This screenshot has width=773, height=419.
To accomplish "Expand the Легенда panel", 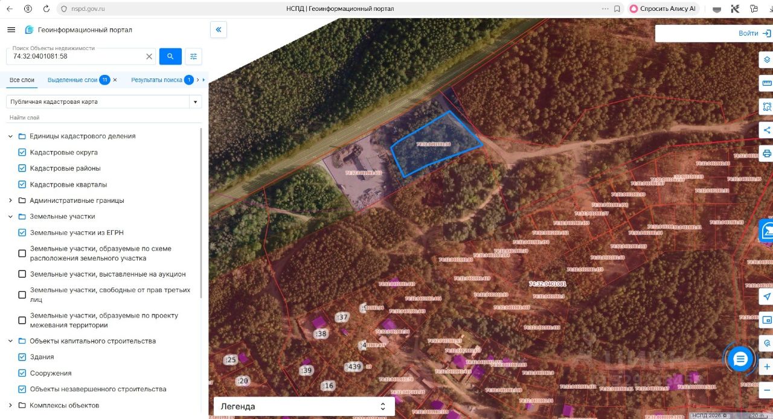I will 304,406.
